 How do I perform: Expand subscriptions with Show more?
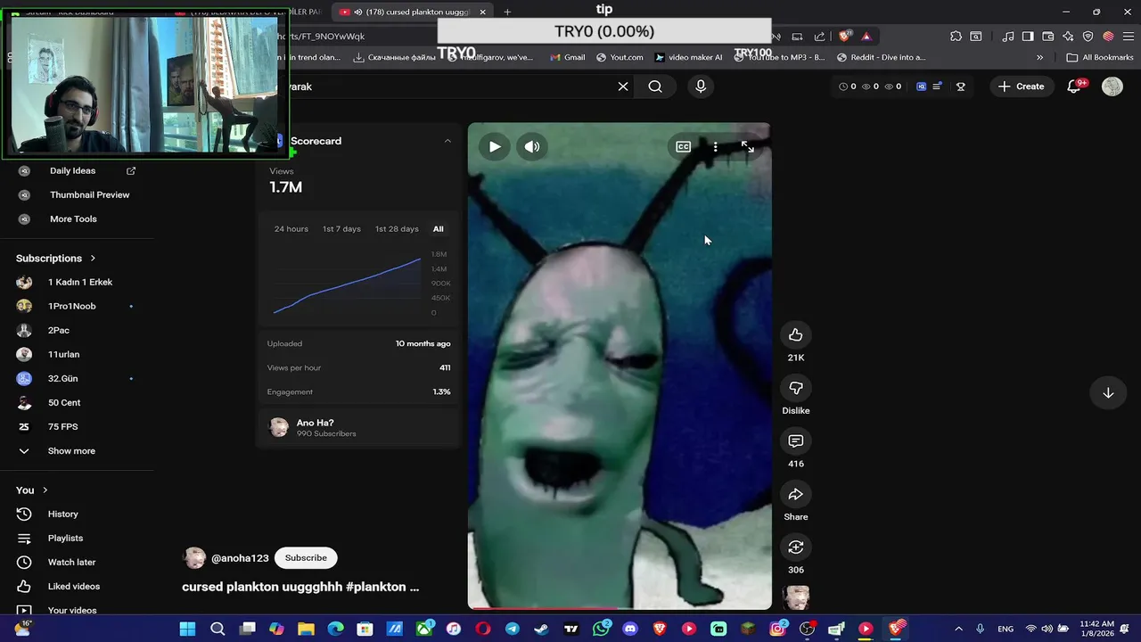[77, 450]
